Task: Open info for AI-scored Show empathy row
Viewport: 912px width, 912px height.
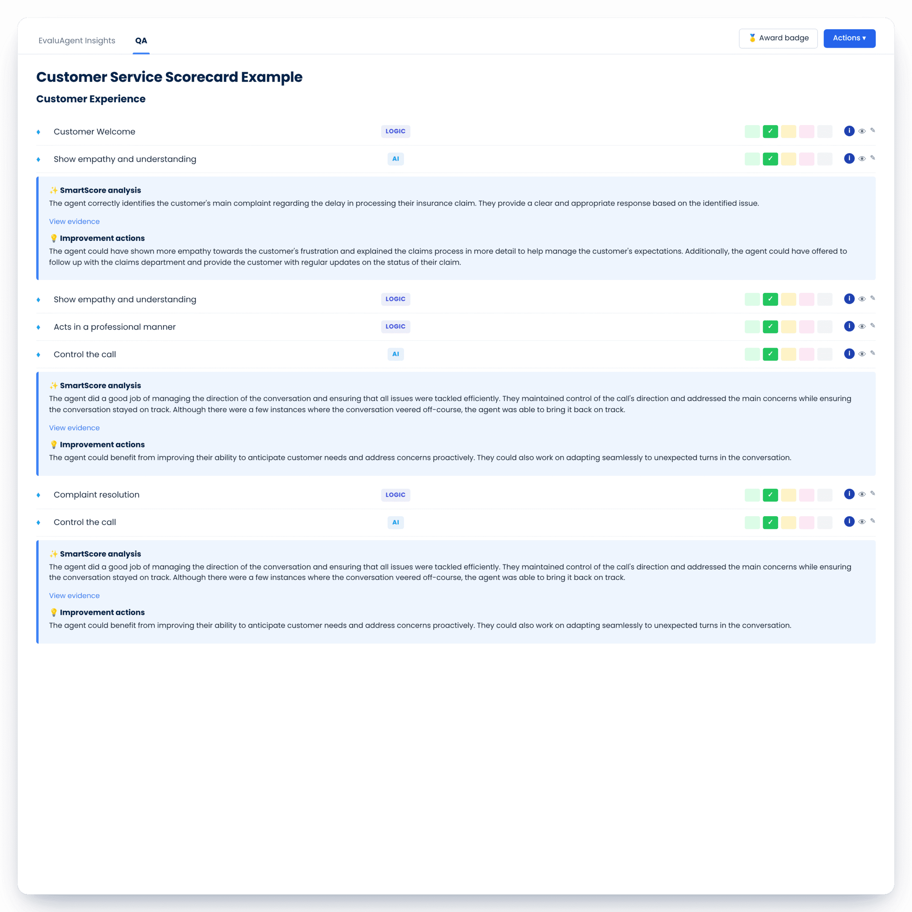Action: click(849, 158)
